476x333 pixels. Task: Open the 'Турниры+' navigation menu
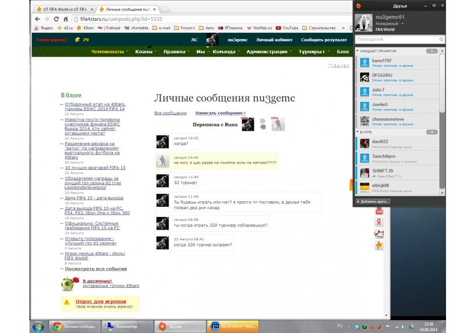[x=314, y=51]
